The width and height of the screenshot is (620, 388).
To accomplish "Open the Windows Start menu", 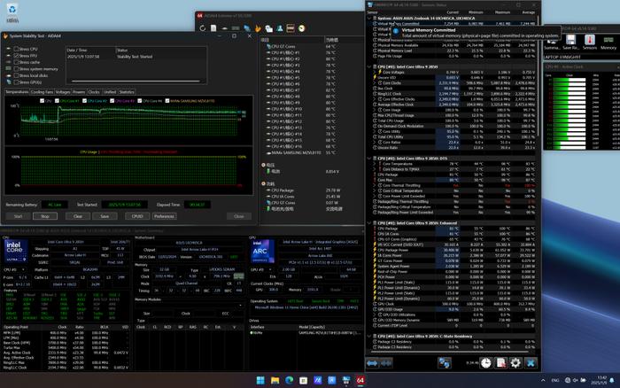I will pyautogui.click(x=260, y=380).
